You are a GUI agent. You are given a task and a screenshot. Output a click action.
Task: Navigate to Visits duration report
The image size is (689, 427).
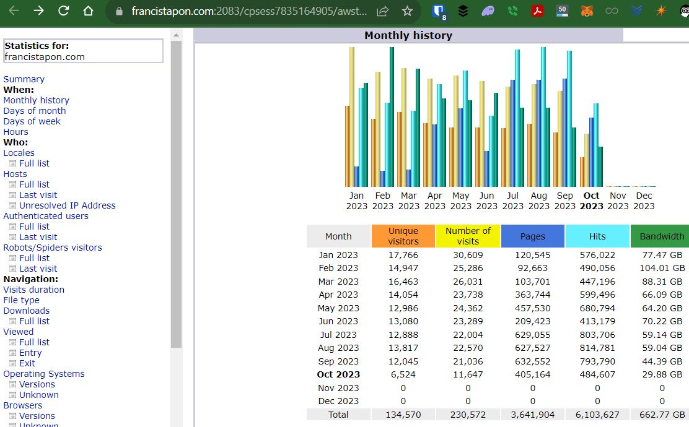[x=33, y=290]
